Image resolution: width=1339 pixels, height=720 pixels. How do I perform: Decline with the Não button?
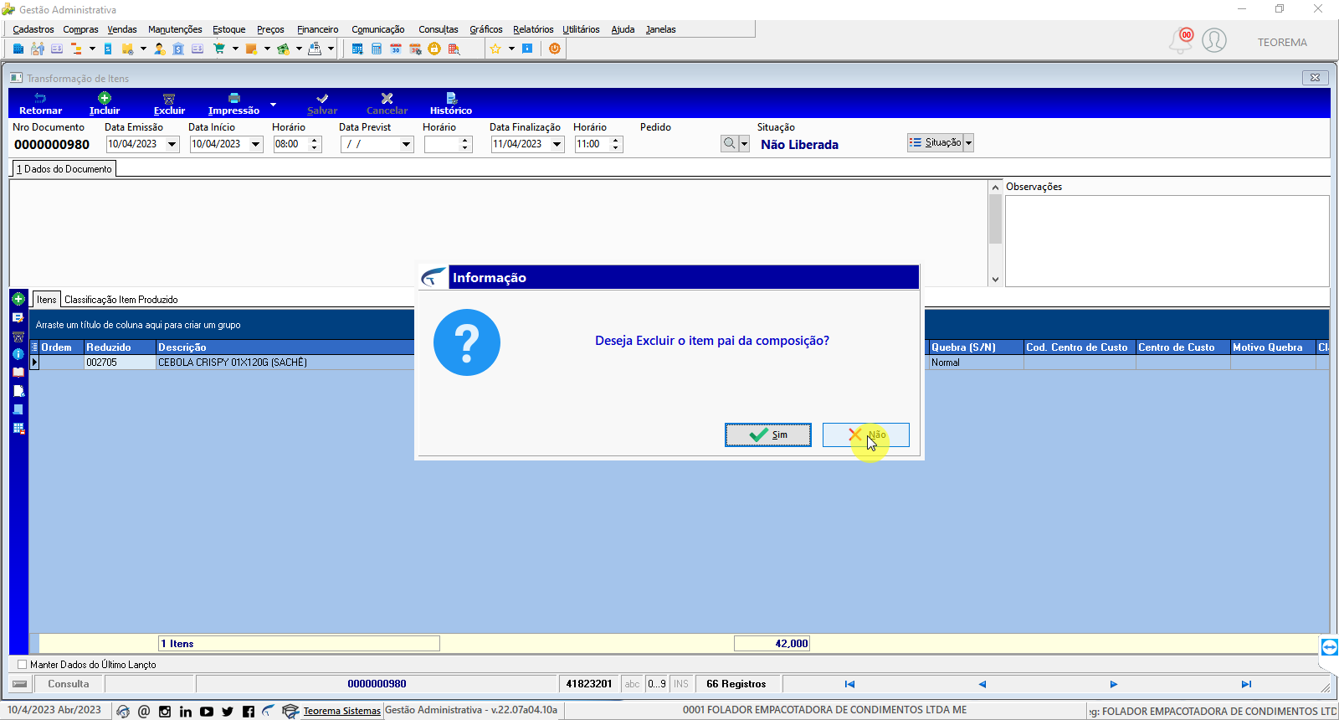(x=866, y=435)
